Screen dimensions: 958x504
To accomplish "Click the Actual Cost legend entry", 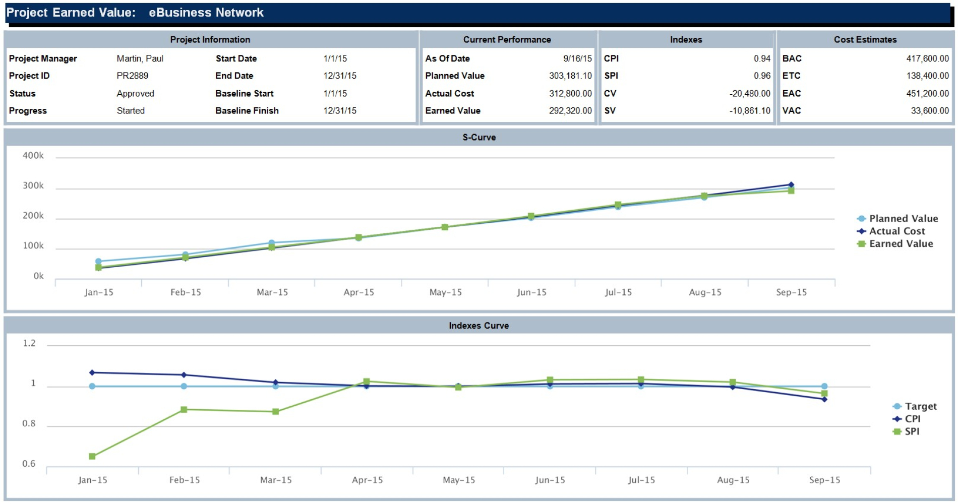I will (891, 231).
